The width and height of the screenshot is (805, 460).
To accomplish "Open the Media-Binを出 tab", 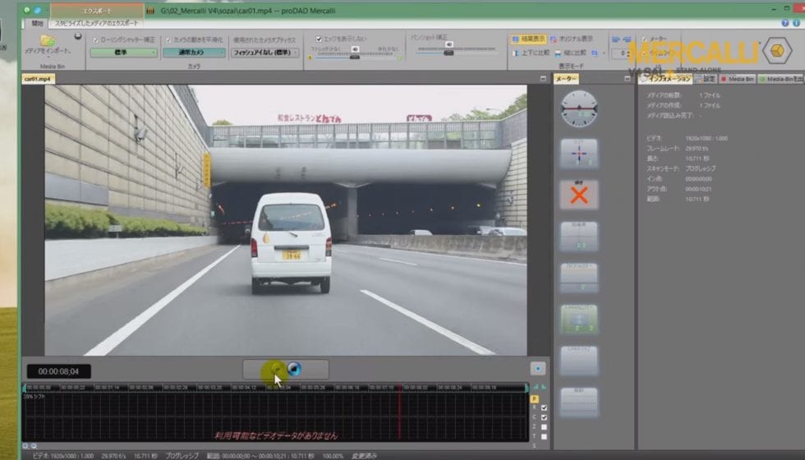I will coord(781,79).
